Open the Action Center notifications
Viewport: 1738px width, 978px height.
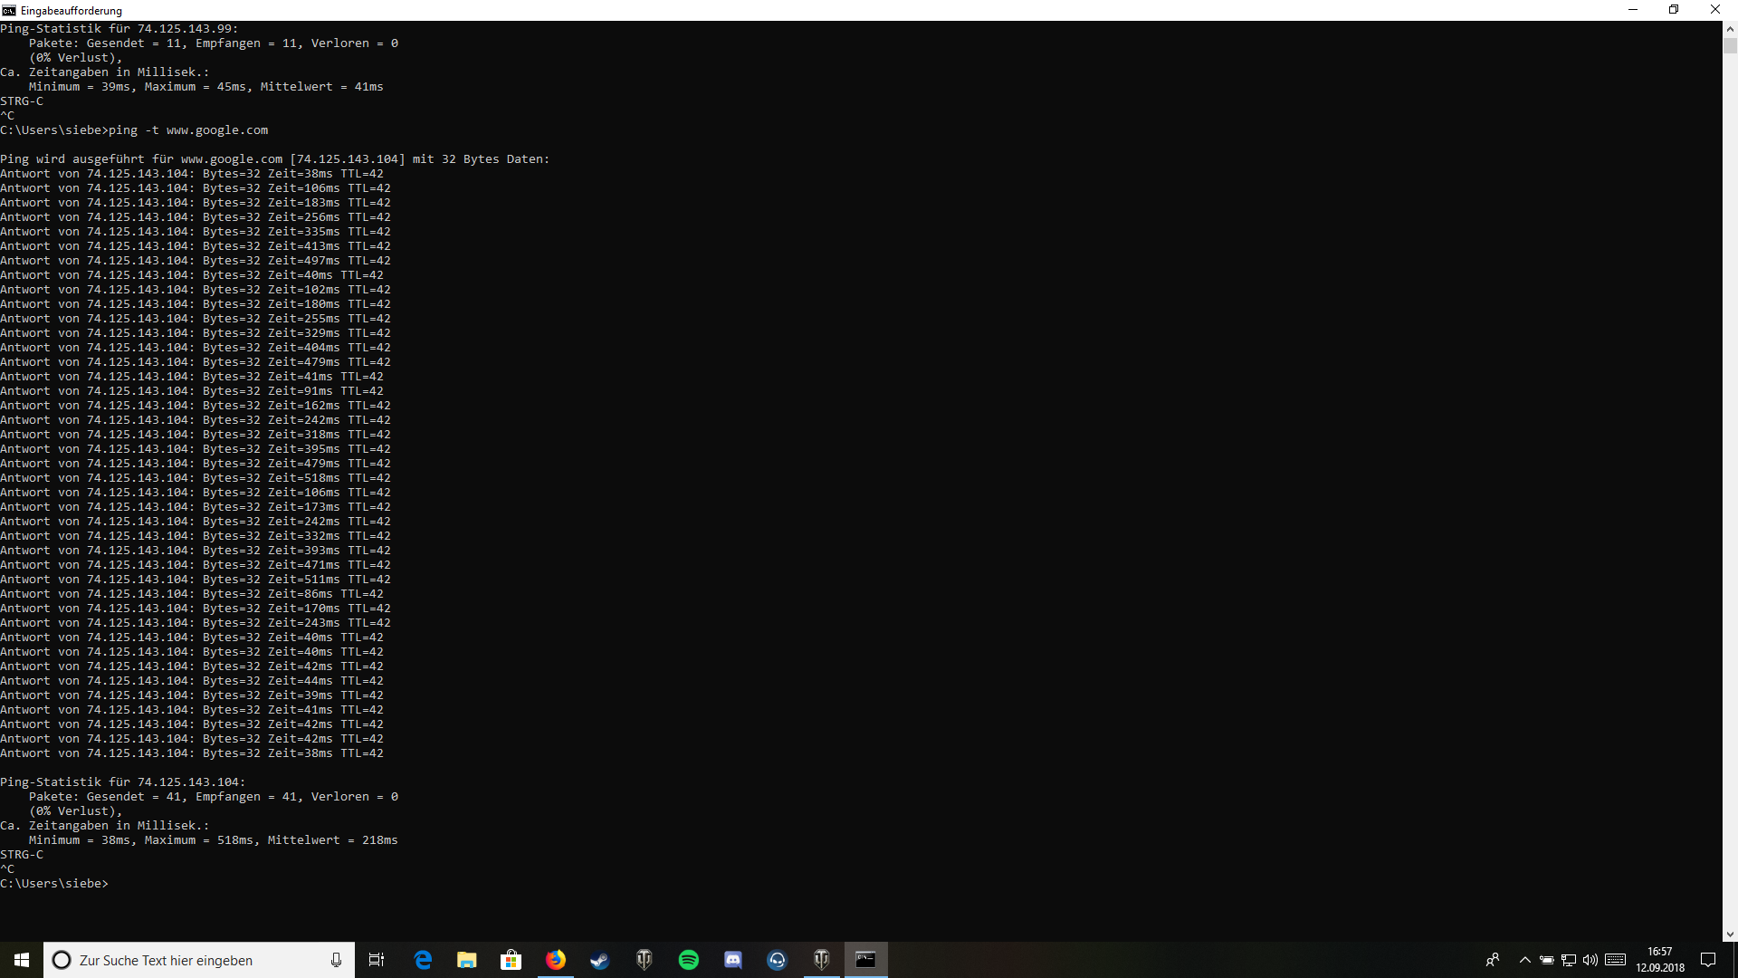coord(1708,960)
